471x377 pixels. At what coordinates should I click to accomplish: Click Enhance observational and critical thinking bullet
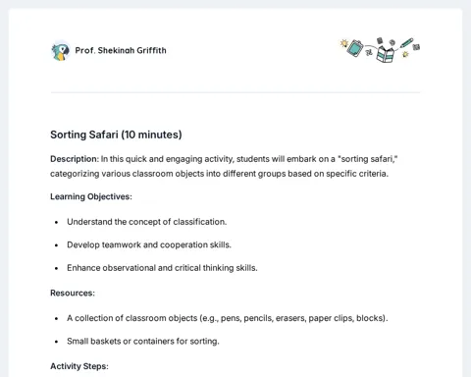tap(162, 268)
